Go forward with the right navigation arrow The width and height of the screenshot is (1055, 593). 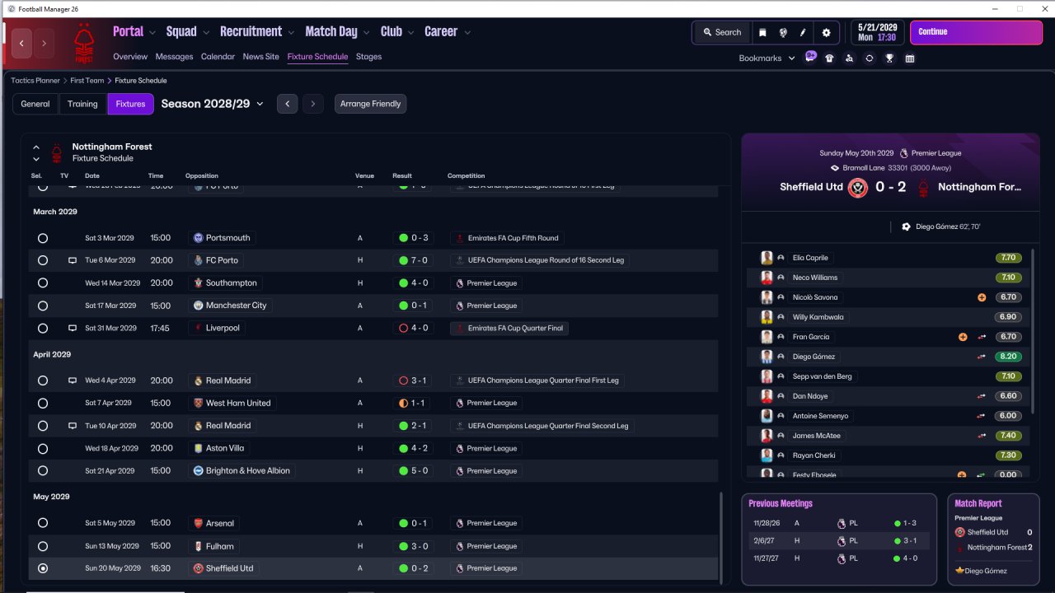pos(44,43)
